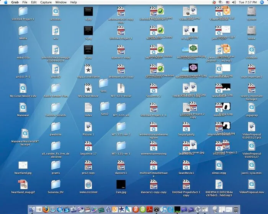Select the art101 P-1 folder

point(23,69)
